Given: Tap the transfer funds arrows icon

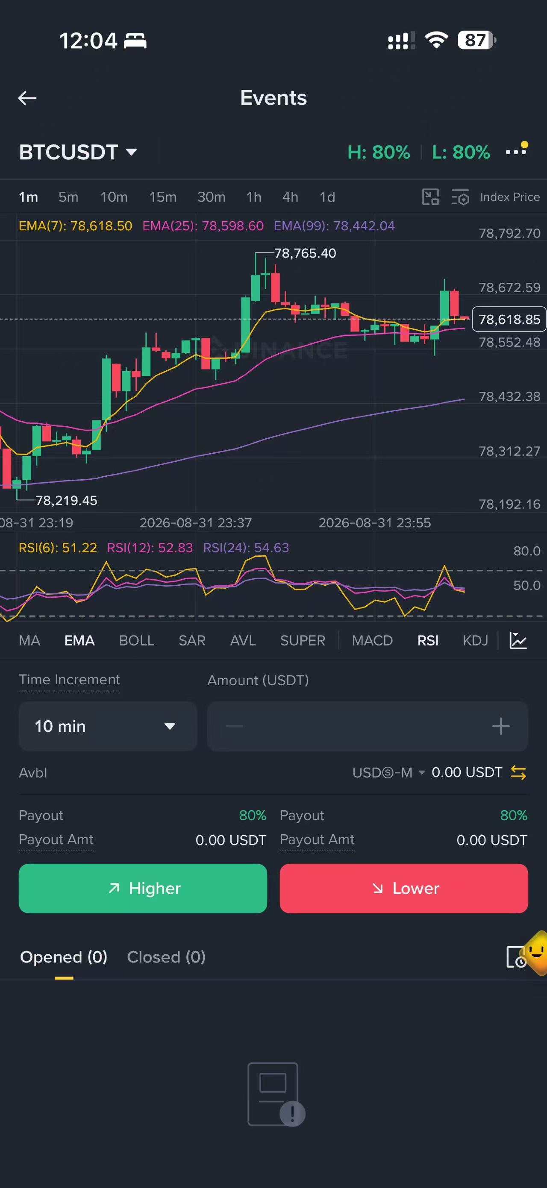Looking at the screenshot, I should pos(518,772).
